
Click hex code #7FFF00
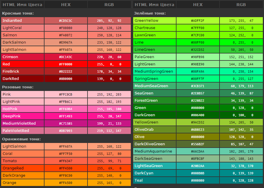click(198, 28)
